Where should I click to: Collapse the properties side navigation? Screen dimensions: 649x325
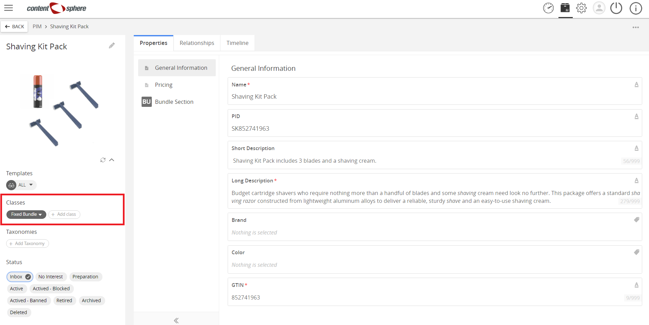click(176, 320)
